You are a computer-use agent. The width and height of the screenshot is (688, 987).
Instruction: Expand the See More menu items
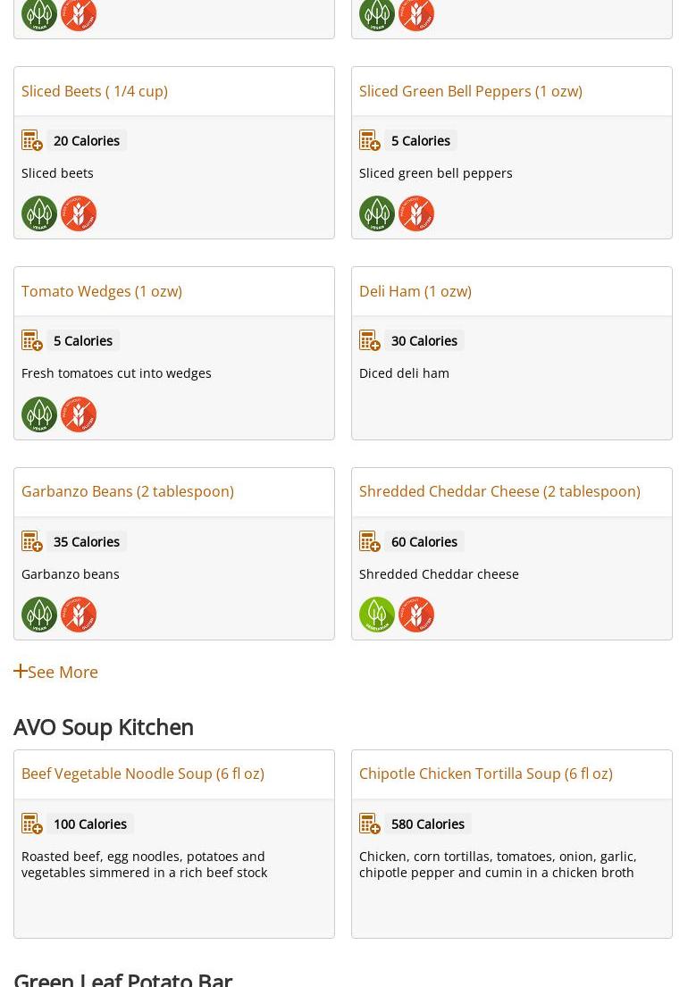point(56,672)
